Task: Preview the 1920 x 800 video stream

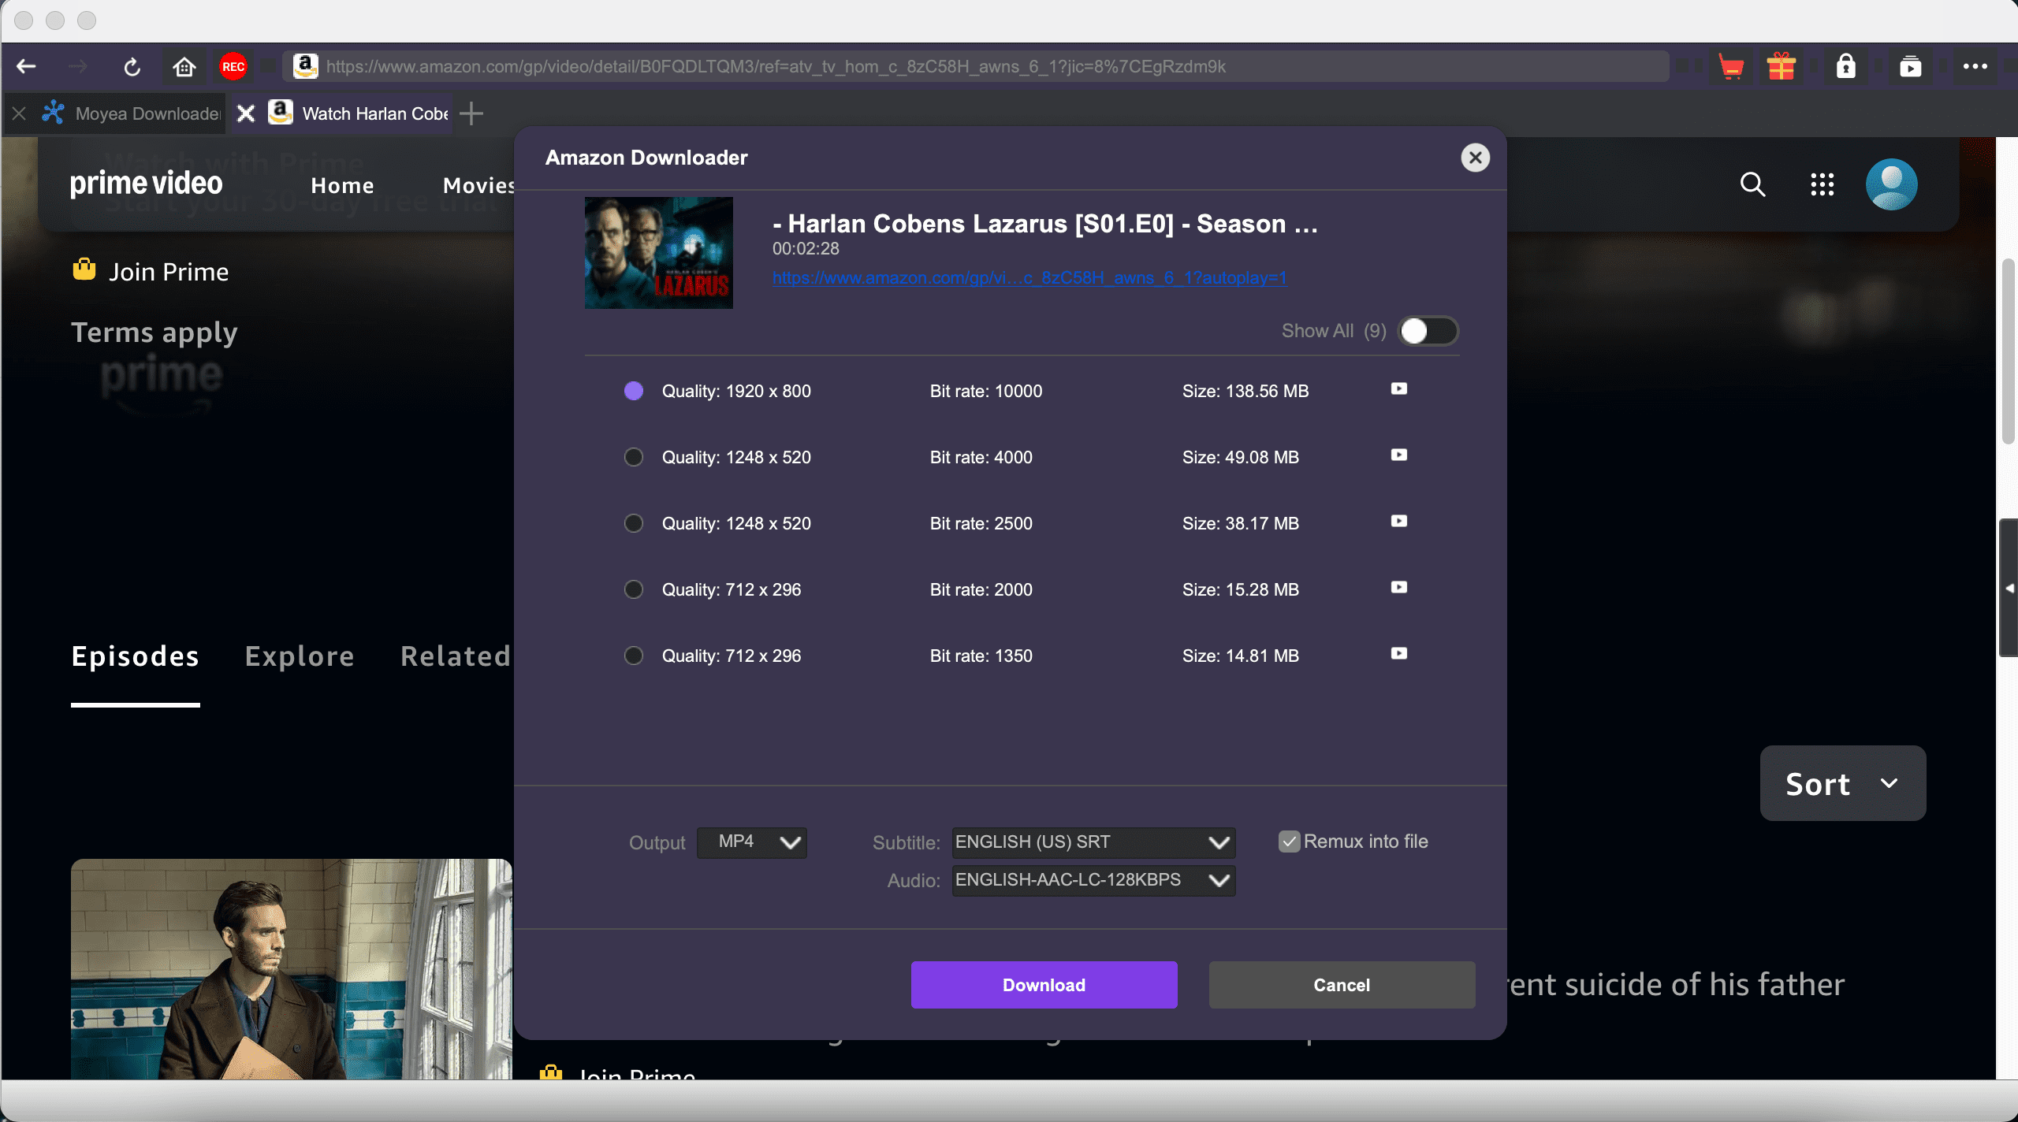Action: (x=1398, y=389)
